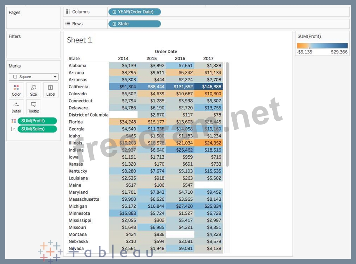Click the 2017 column header
Viewport: 356px width, 264px height.
click(208, 58)
